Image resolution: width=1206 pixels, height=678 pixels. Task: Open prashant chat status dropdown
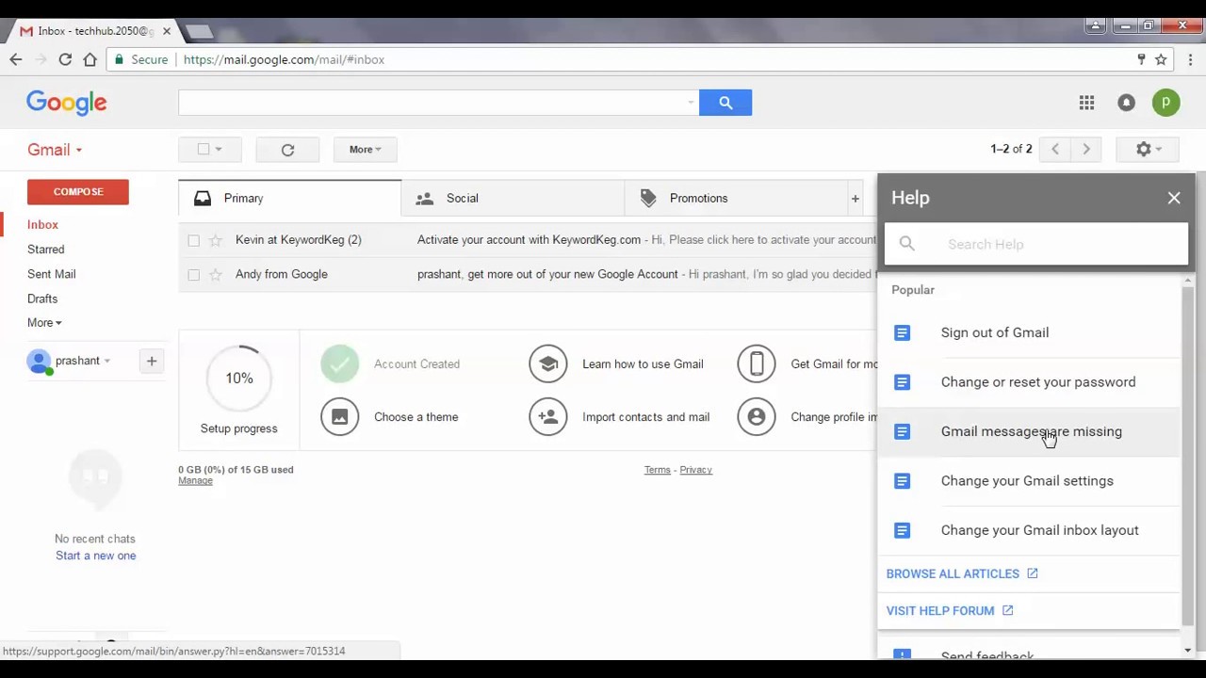point(106,361)
